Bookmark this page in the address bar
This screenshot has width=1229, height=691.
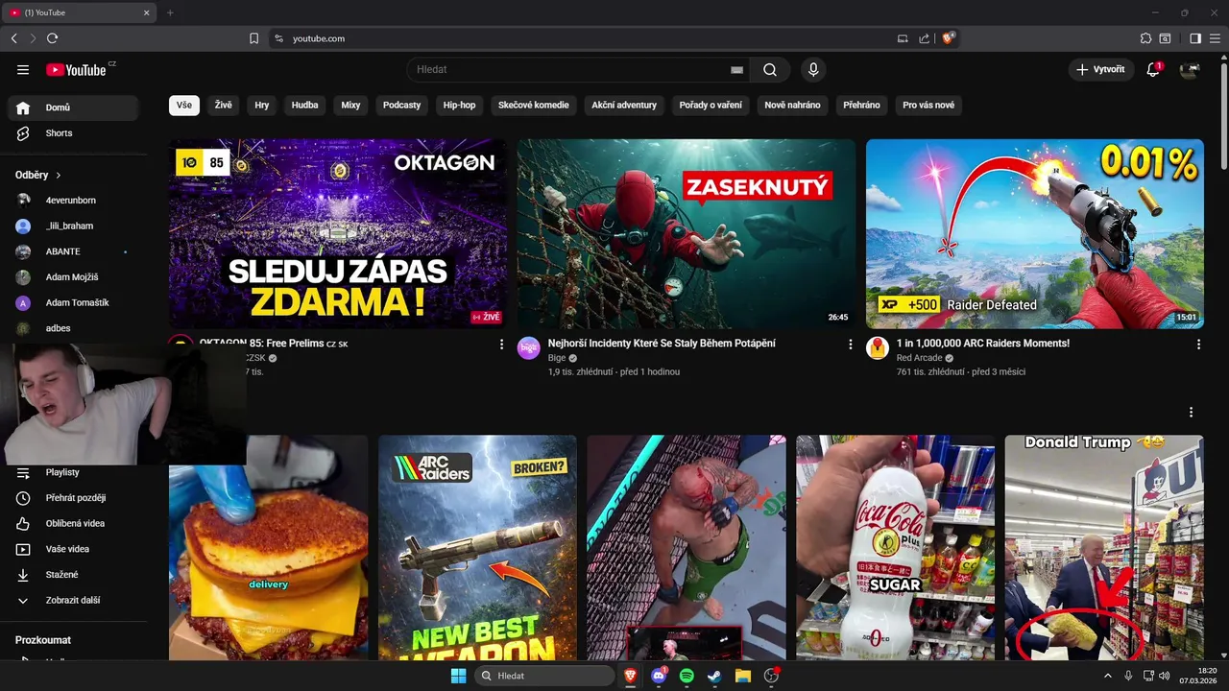pos(253,38)
